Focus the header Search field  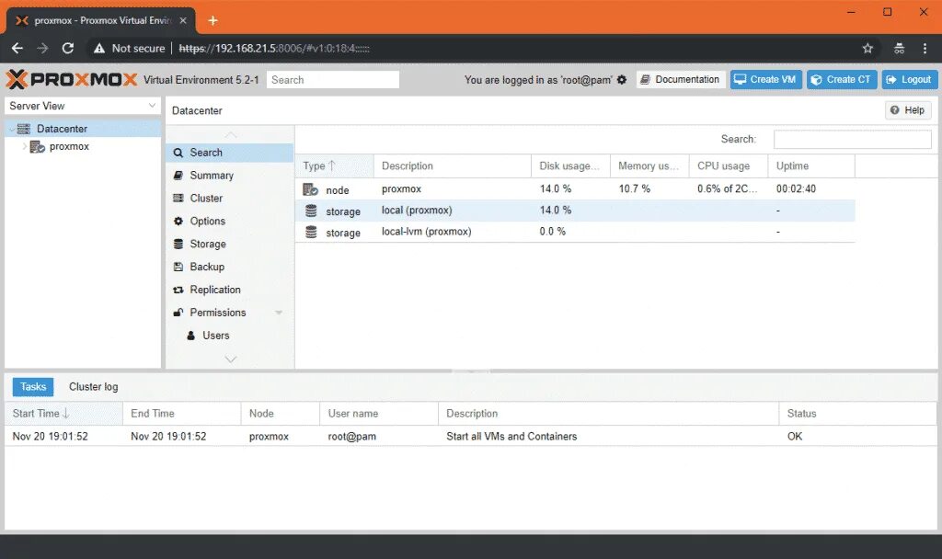tap(333, 80)
